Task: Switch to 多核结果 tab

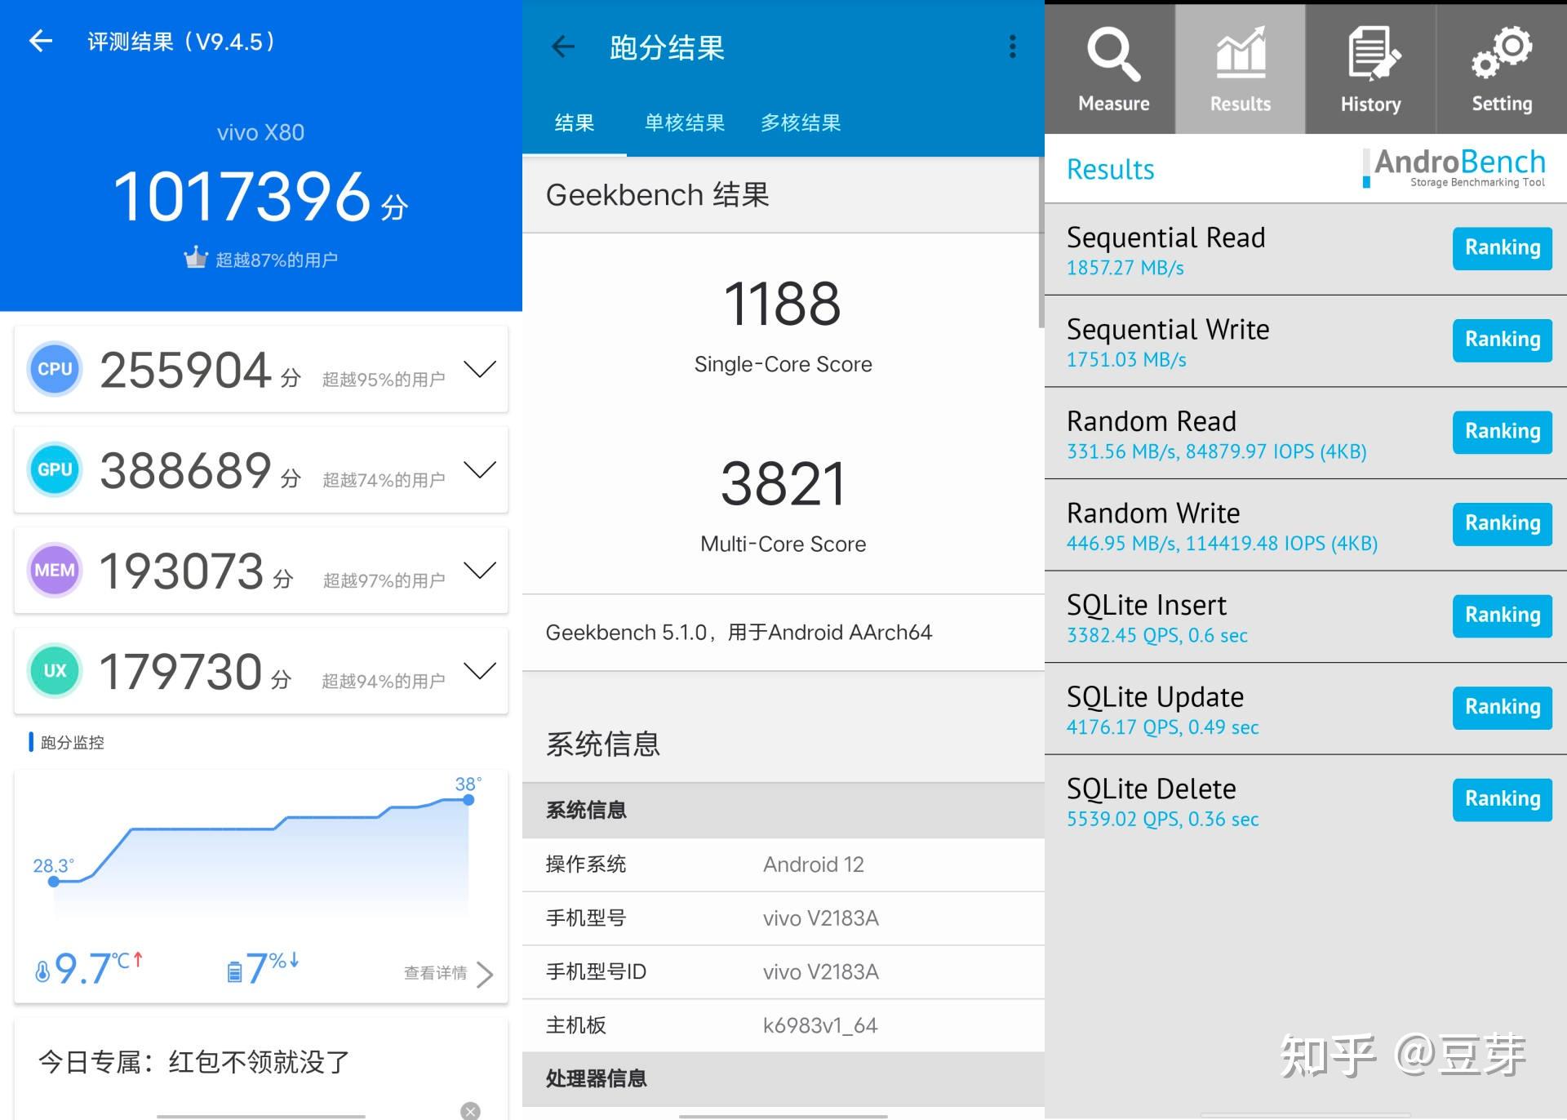Action: pyautogui.click(x=800, y=123)
